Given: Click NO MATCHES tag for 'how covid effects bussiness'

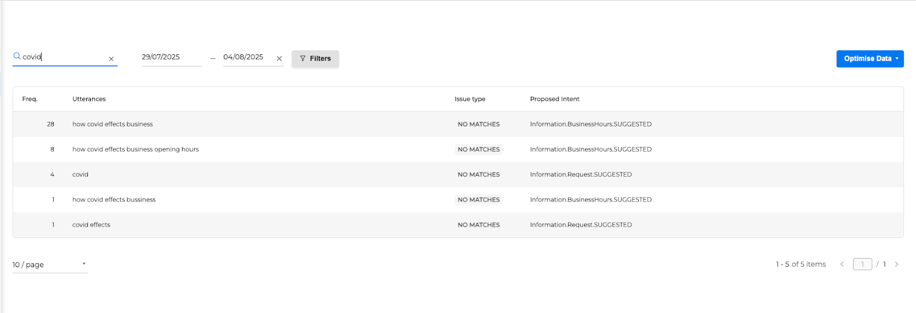Looking at the screenshot, I should coord(479,200).
